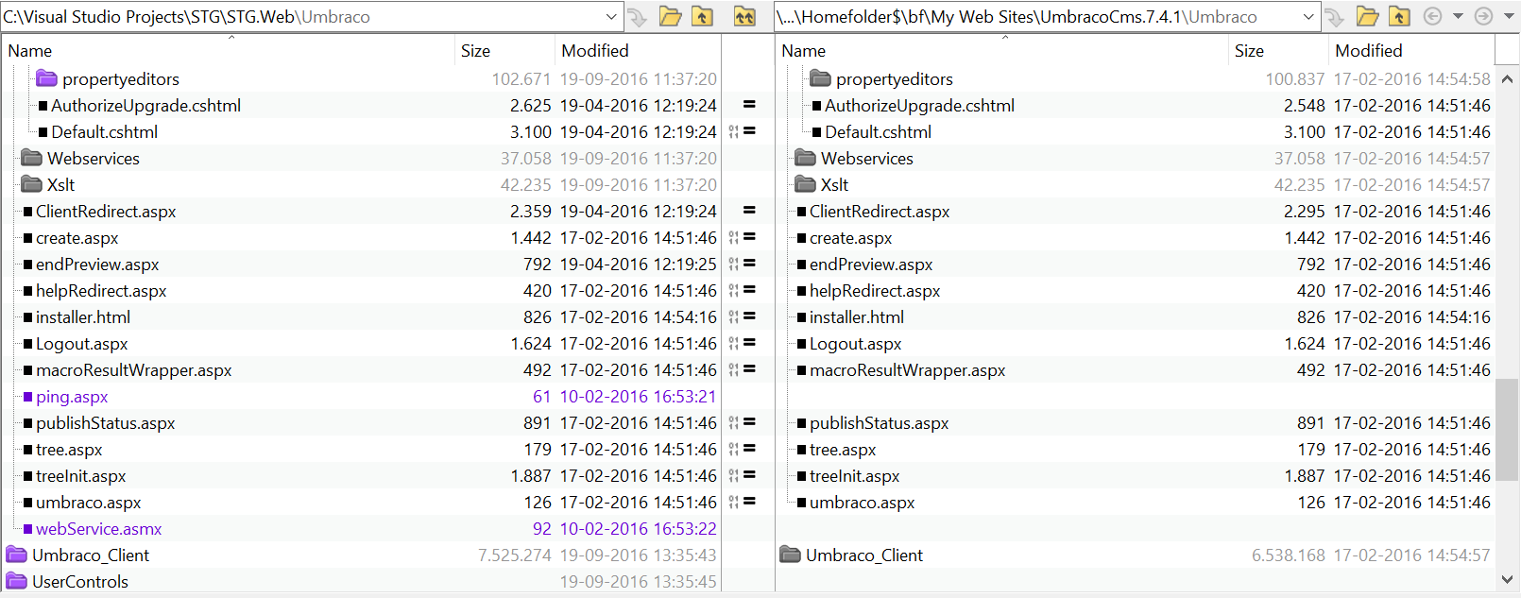1521x598 pixels.
Task: Sort left pane by Modified column
Action: (x=638, y=50)
